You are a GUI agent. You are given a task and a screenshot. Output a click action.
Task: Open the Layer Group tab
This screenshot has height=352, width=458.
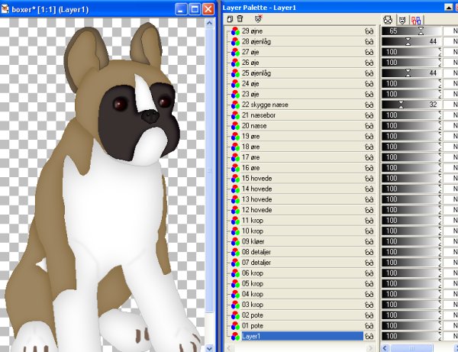[x=416, y=18]
